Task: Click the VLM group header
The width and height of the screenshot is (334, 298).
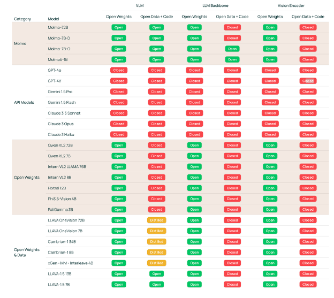Action: 140,5
